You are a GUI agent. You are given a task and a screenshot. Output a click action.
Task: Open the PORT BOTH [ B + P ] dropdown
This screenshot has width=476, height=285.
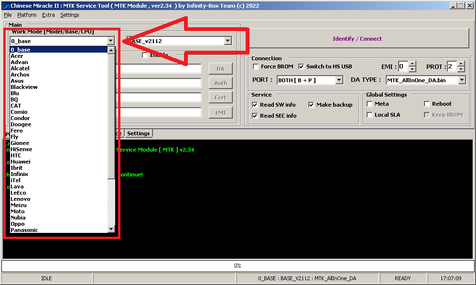[339, 80]
